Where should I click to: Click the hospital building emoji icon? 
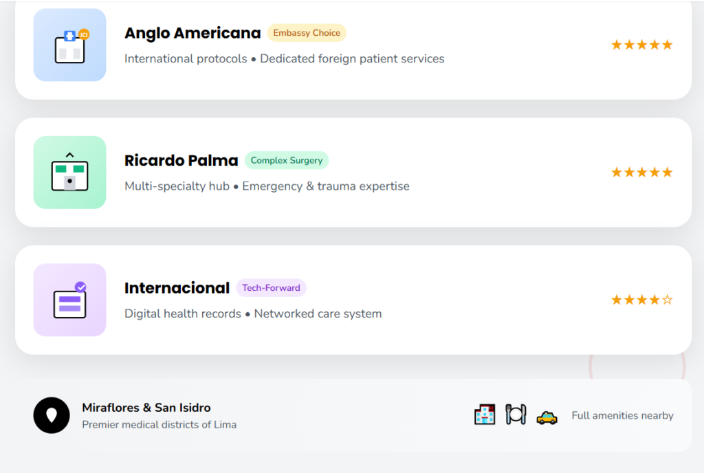tap(485, 415)
